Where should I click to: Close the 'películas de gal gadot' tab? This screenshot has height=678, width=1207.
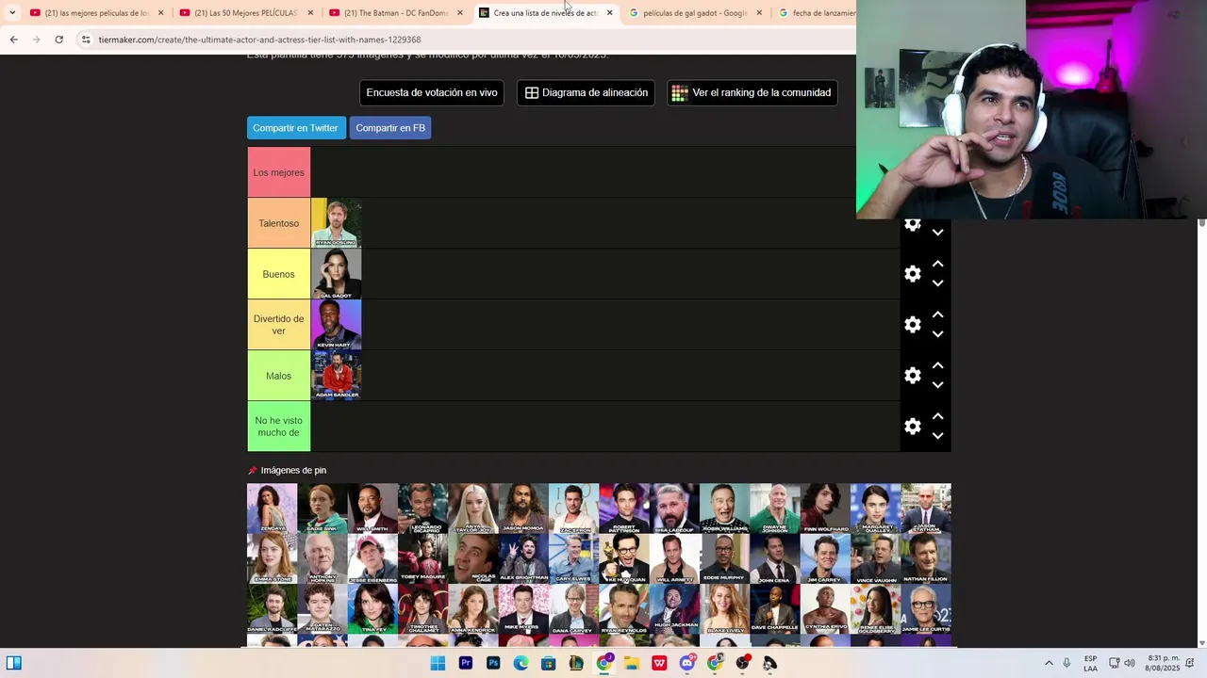[x=759, y=13]
